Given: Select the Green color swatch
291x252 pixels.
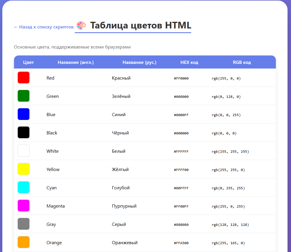Looking at the screenshot, I should pyautogui.click(x=24, y=96).
